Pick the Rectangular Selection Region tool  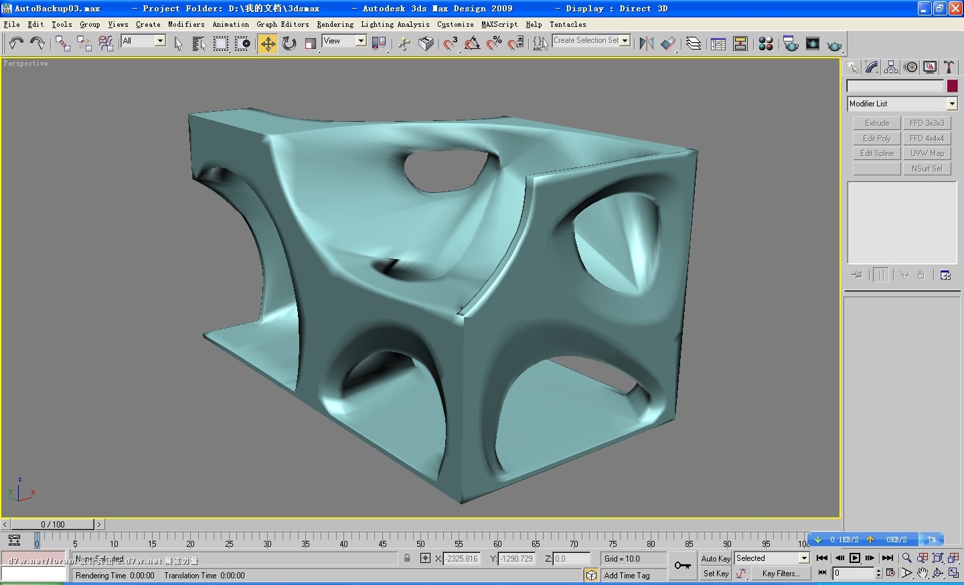tap(220, 44)
